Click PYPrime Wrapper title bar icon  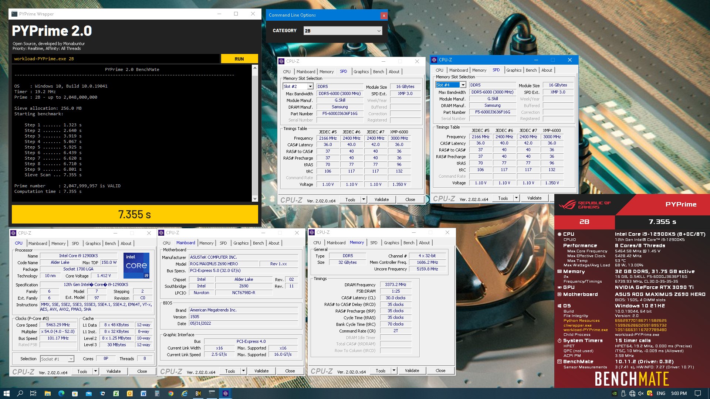tap(14, 14)
